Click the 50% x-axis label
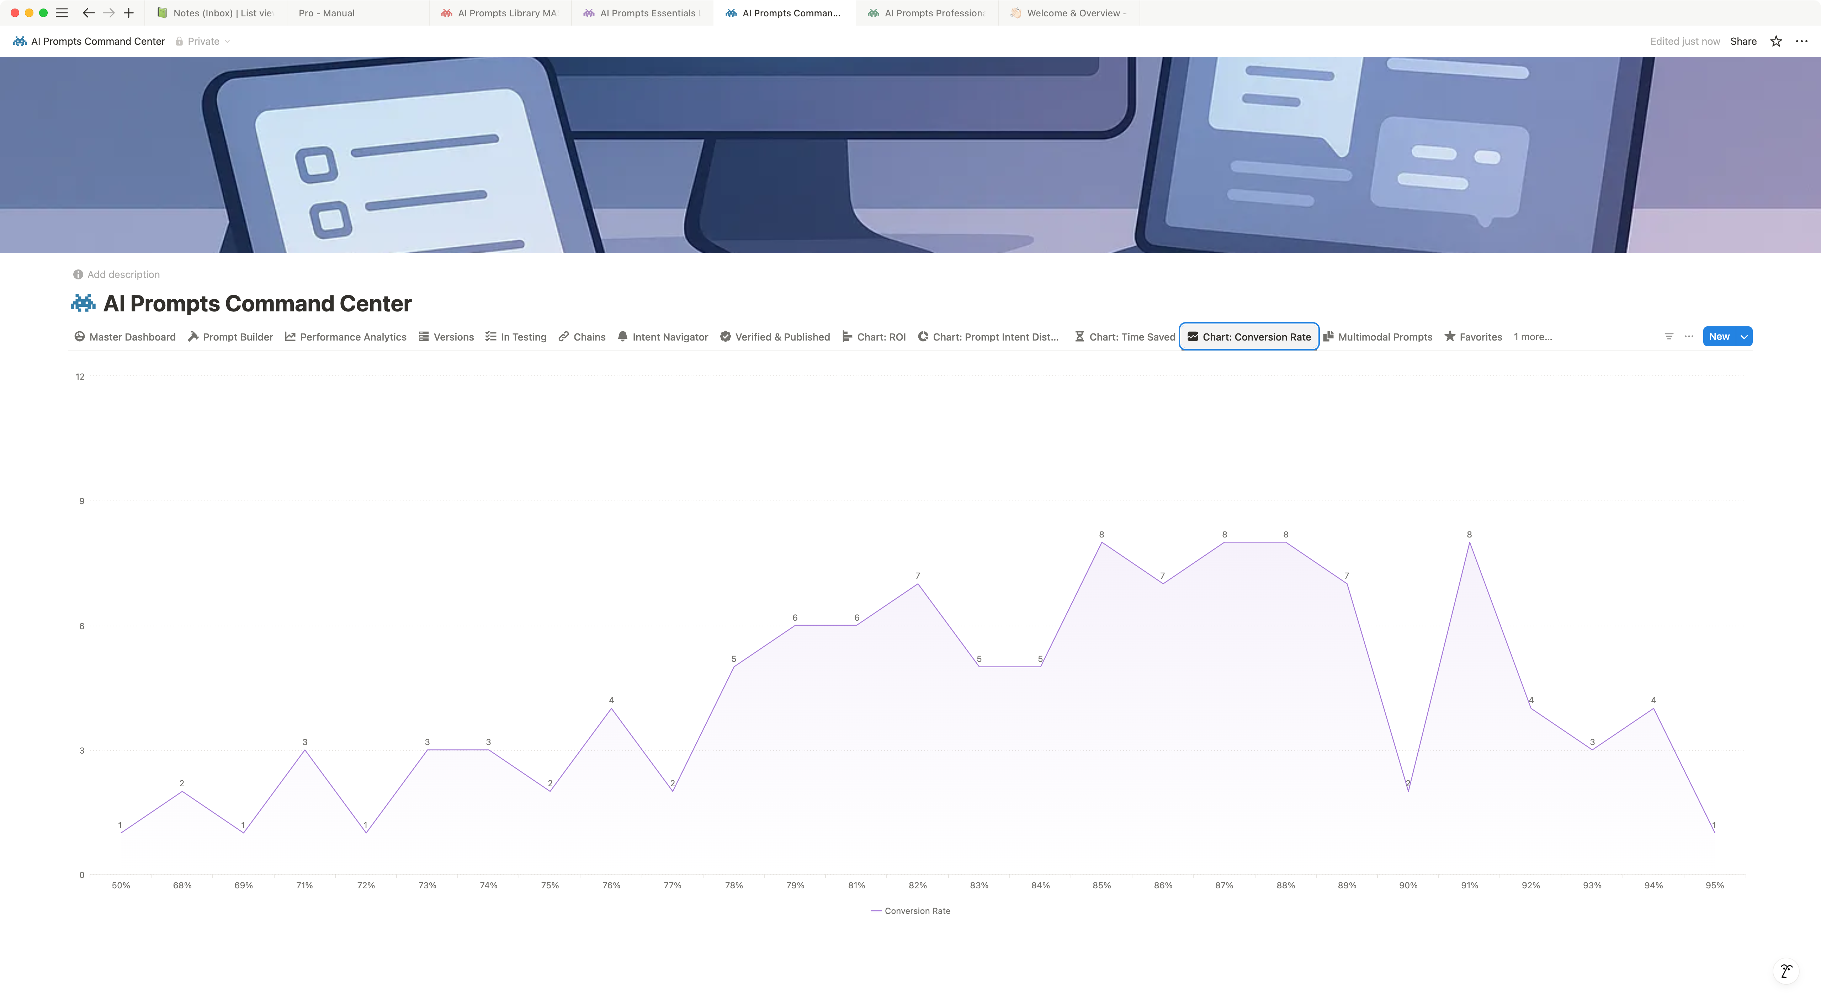 121,884
